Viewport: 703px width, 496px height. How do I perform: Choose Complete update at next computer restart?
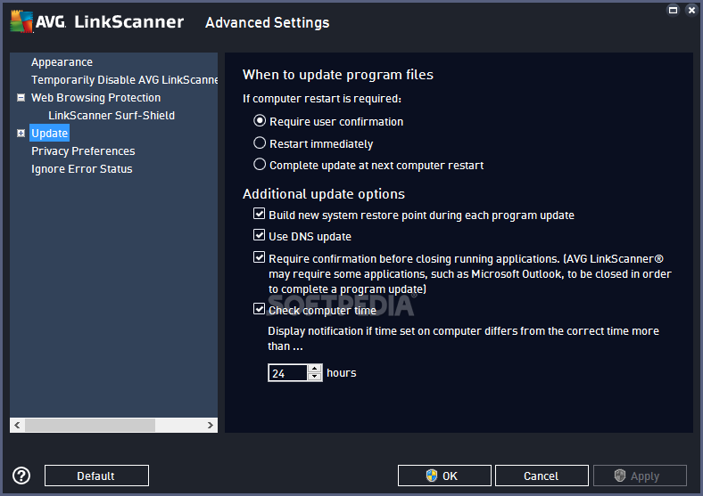point(260,164)
